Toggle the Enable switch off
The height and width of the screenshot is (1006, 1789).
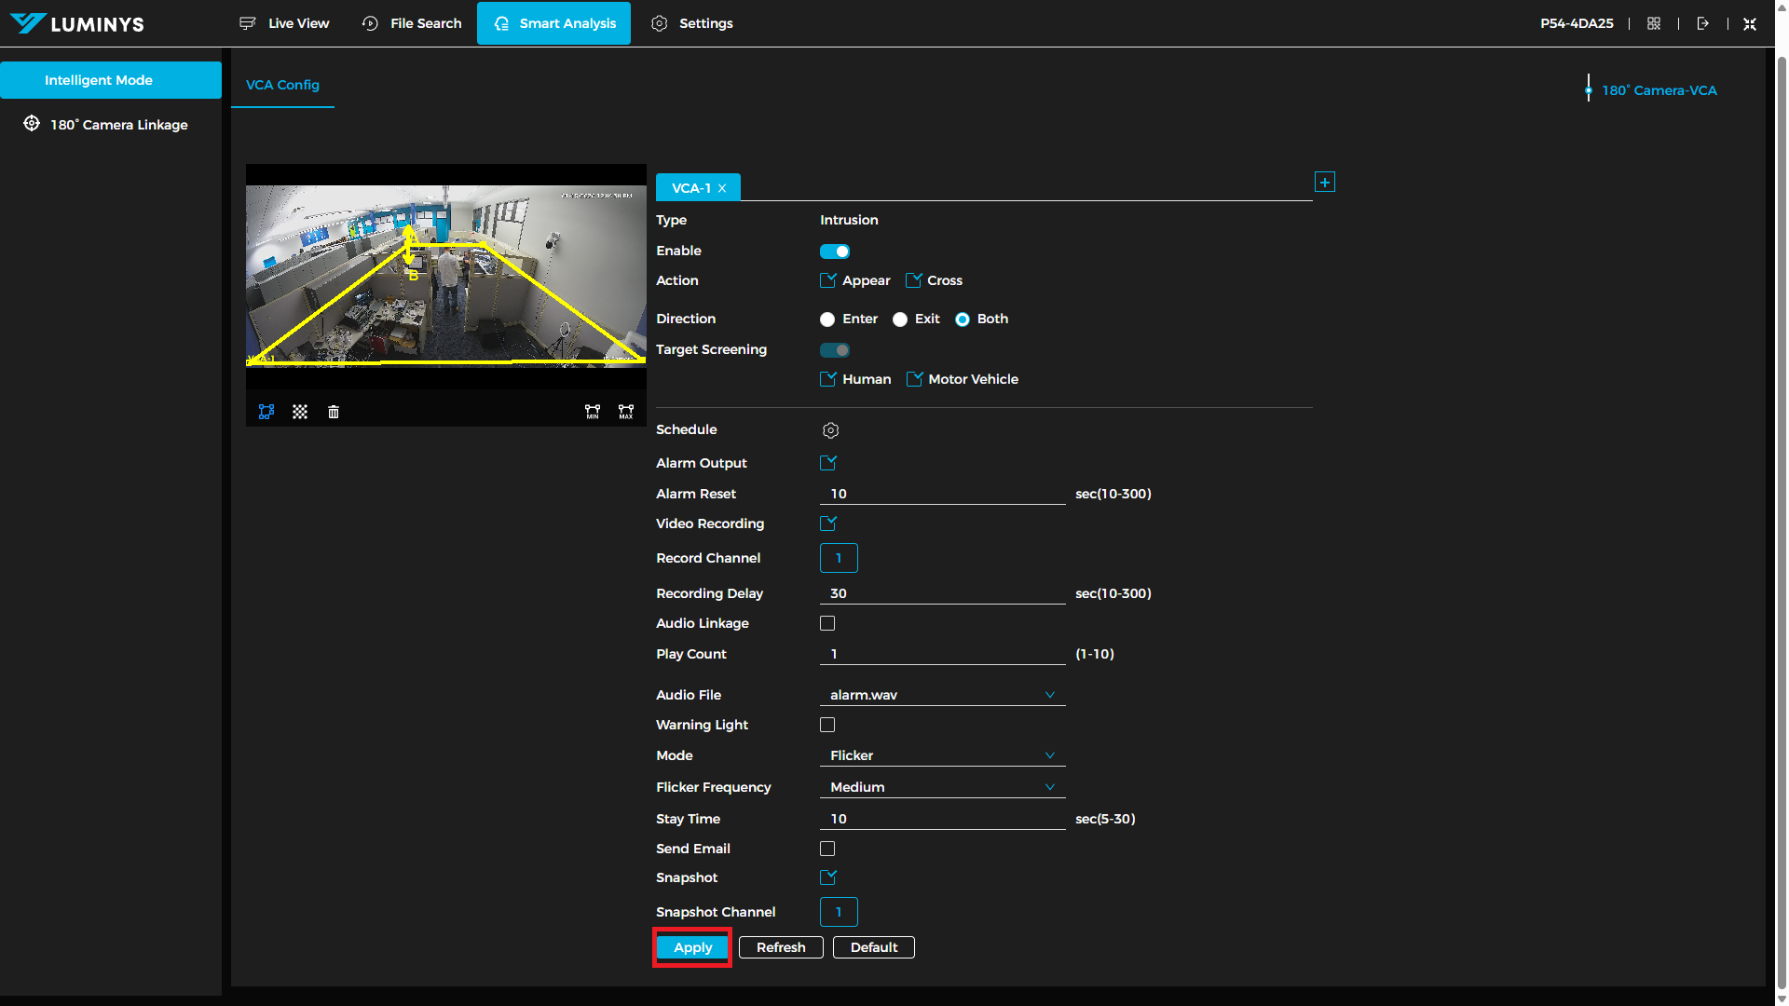[834, 251]
